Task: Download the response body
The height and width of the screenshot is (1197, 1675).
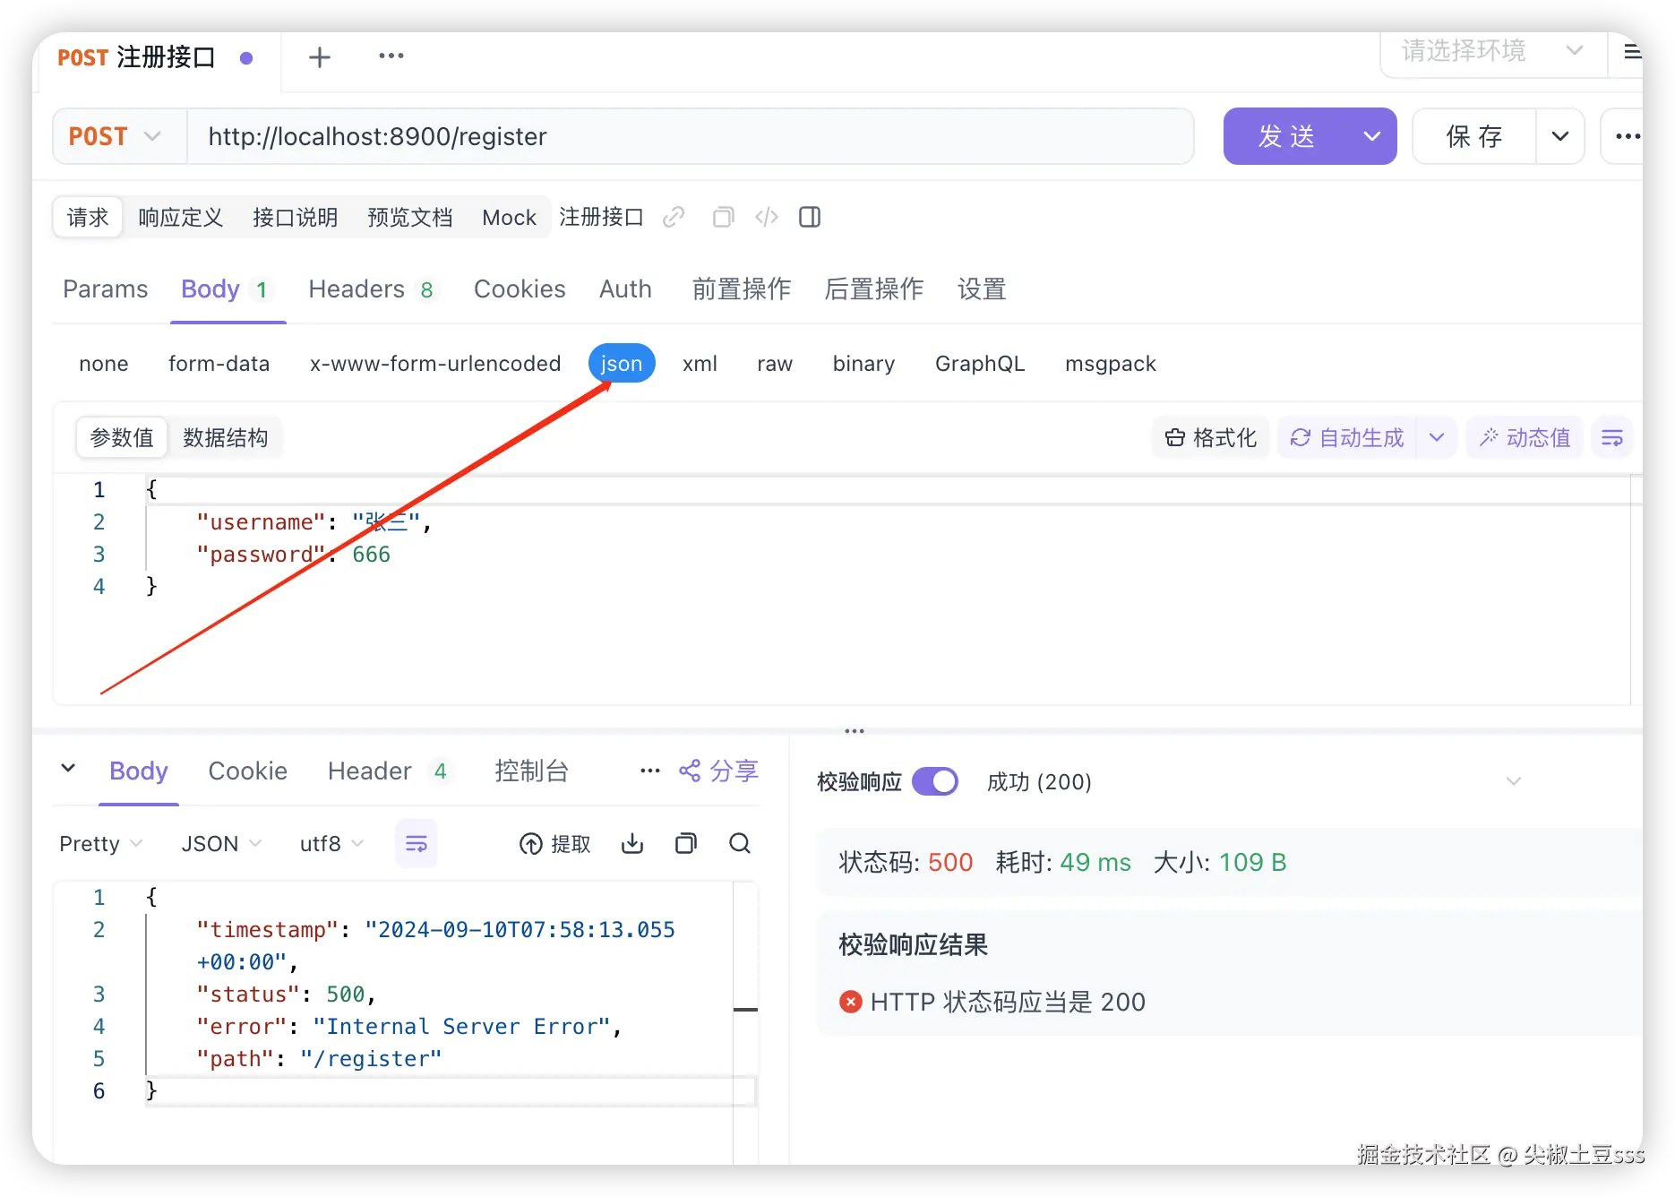Action: (x=632, y=843)
